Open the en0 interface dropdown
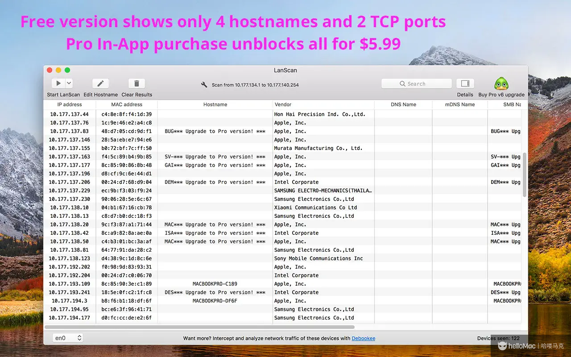571x357 pixels. (68, 338)
